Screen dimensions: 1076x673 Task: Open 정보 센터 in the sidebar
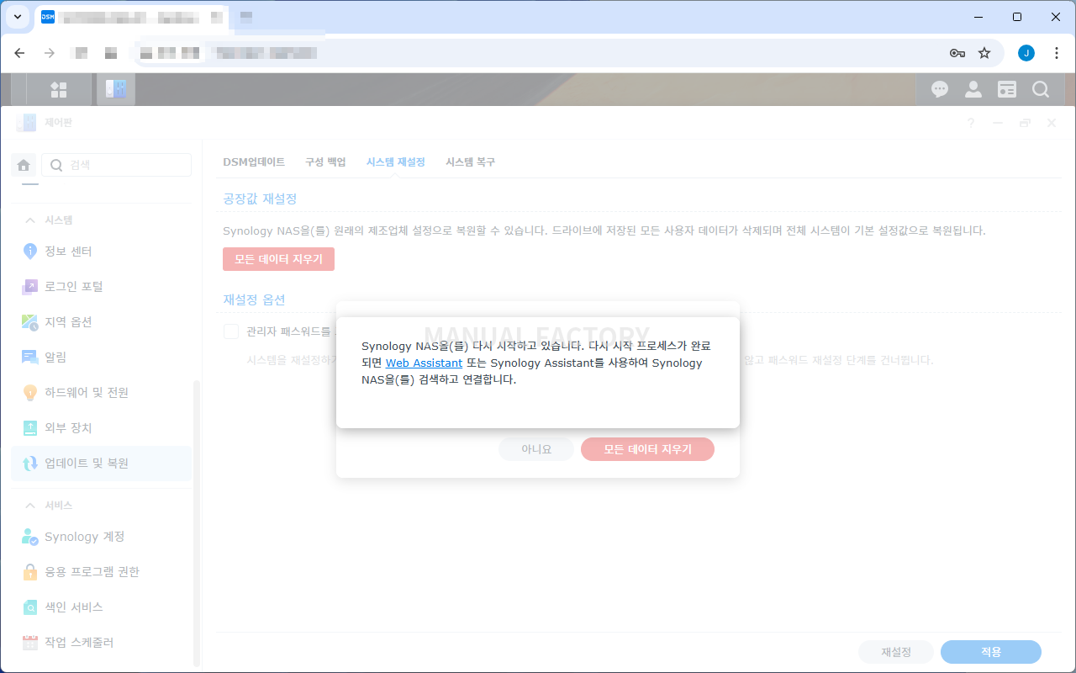click(101, 251)
